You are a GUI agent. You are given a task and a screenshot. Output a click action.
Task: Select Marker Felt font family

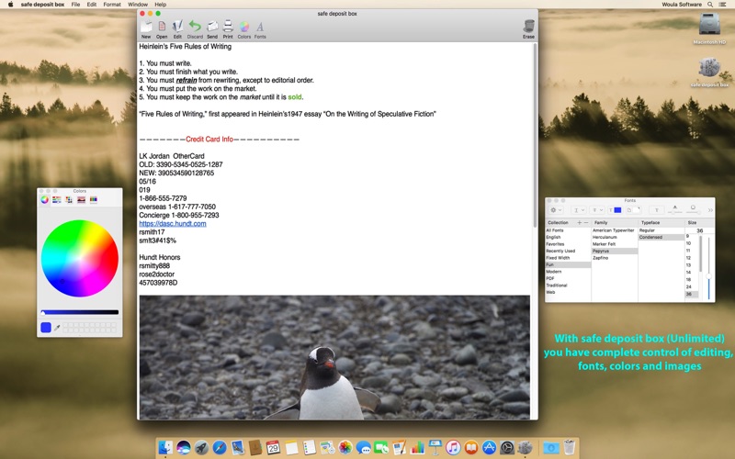pyautogui.click(x=615, y=244)
